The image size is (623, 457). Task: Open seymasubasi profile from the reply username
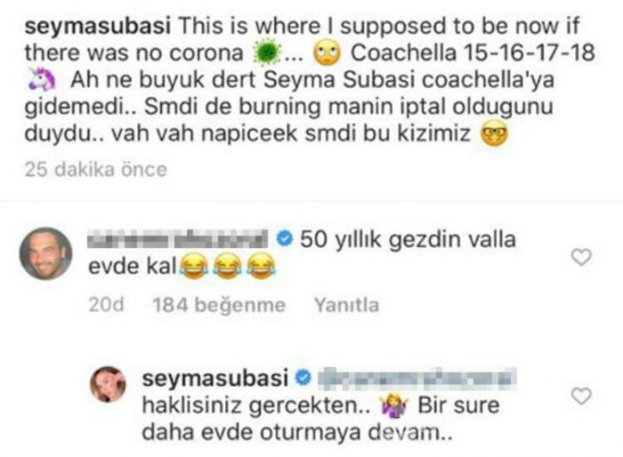click(215, 378)
